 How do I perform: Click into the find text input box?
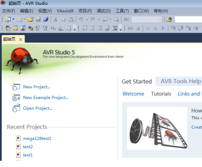click(x=188, y=19)
